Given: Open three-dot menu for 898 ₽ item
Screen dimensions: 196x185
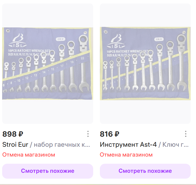Looking at the screenshot, I should point(88,134).
